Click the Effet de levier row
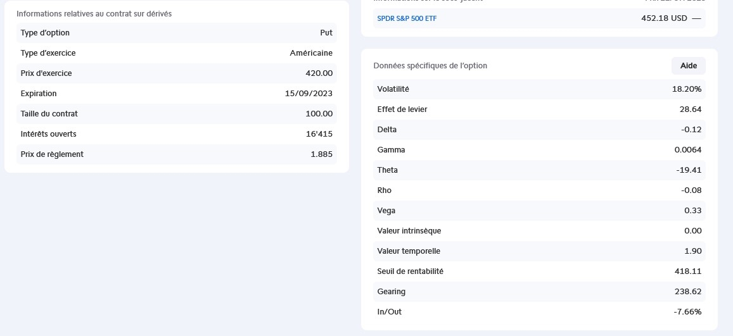 [539, 109]
